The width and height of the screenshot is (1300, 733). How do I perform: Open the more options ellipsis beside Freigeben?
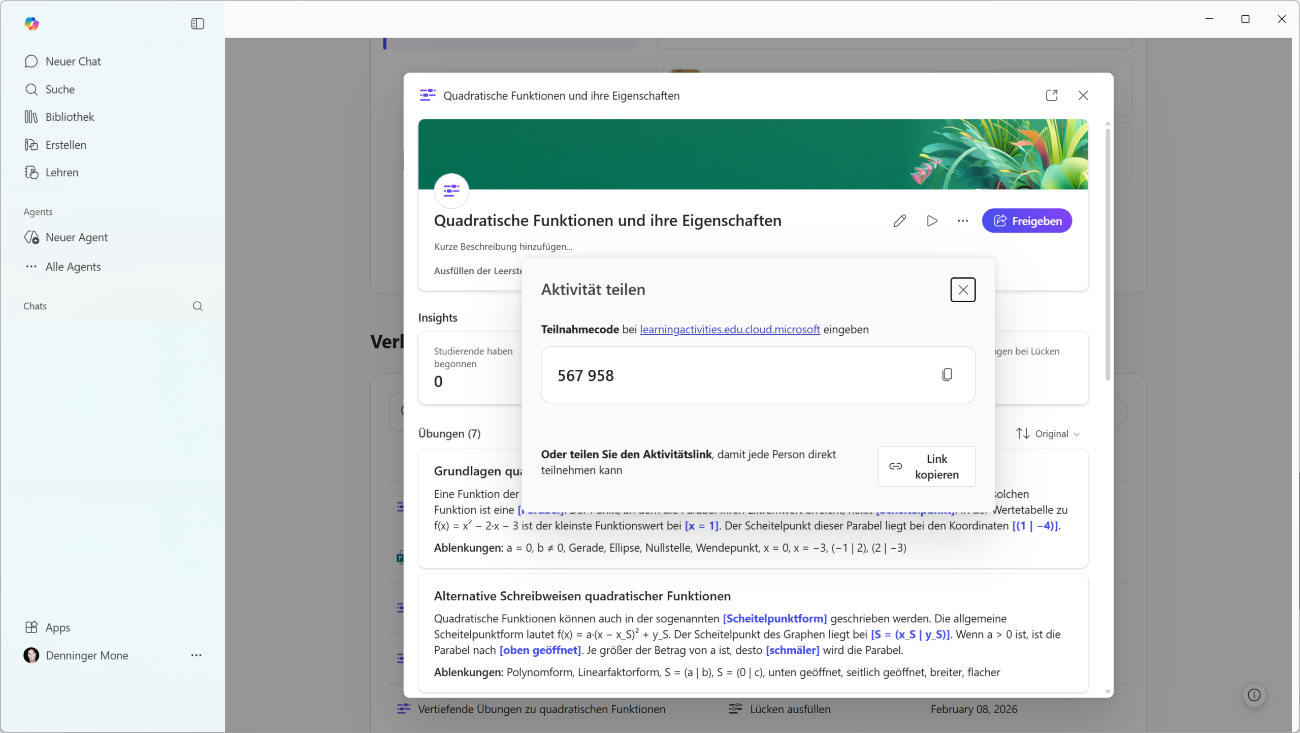962,221
